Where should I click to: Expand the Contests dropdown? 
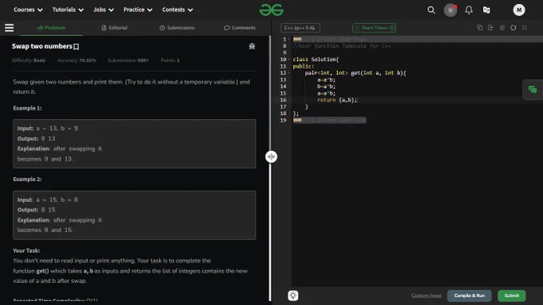(x=177, y=10)
